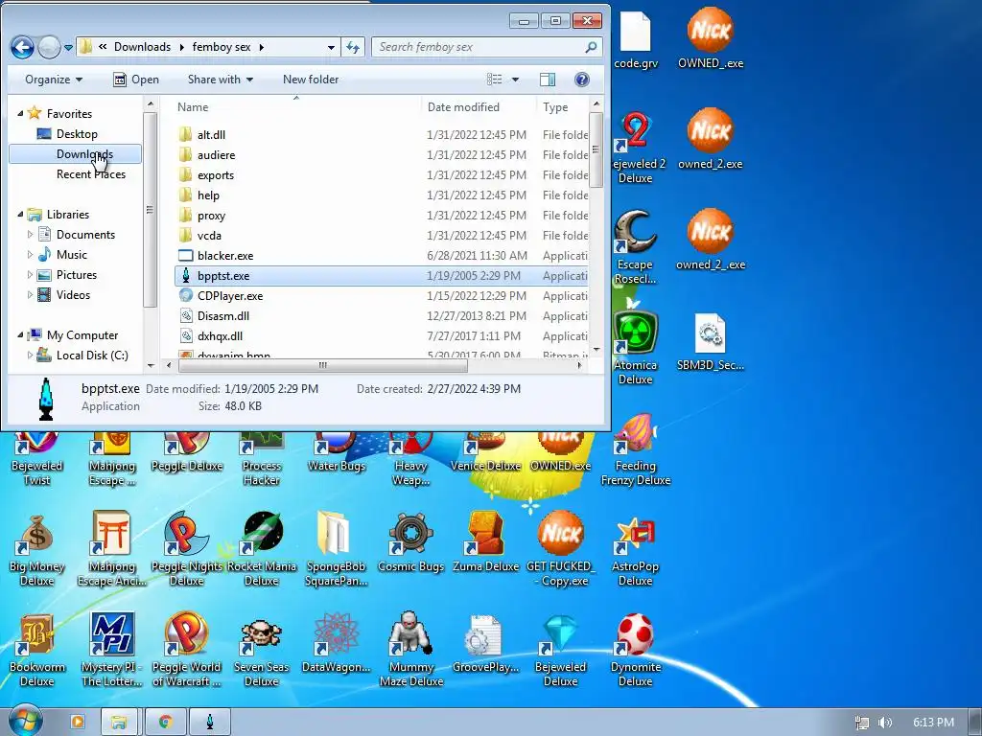Select CDPlayer.exe in the file list
The width and height of the screenshot is (982, 736).
382,295
